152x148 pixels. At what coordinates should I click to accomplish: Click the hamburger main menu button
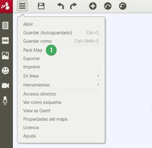pyautogui.click(x=22, y=6)
